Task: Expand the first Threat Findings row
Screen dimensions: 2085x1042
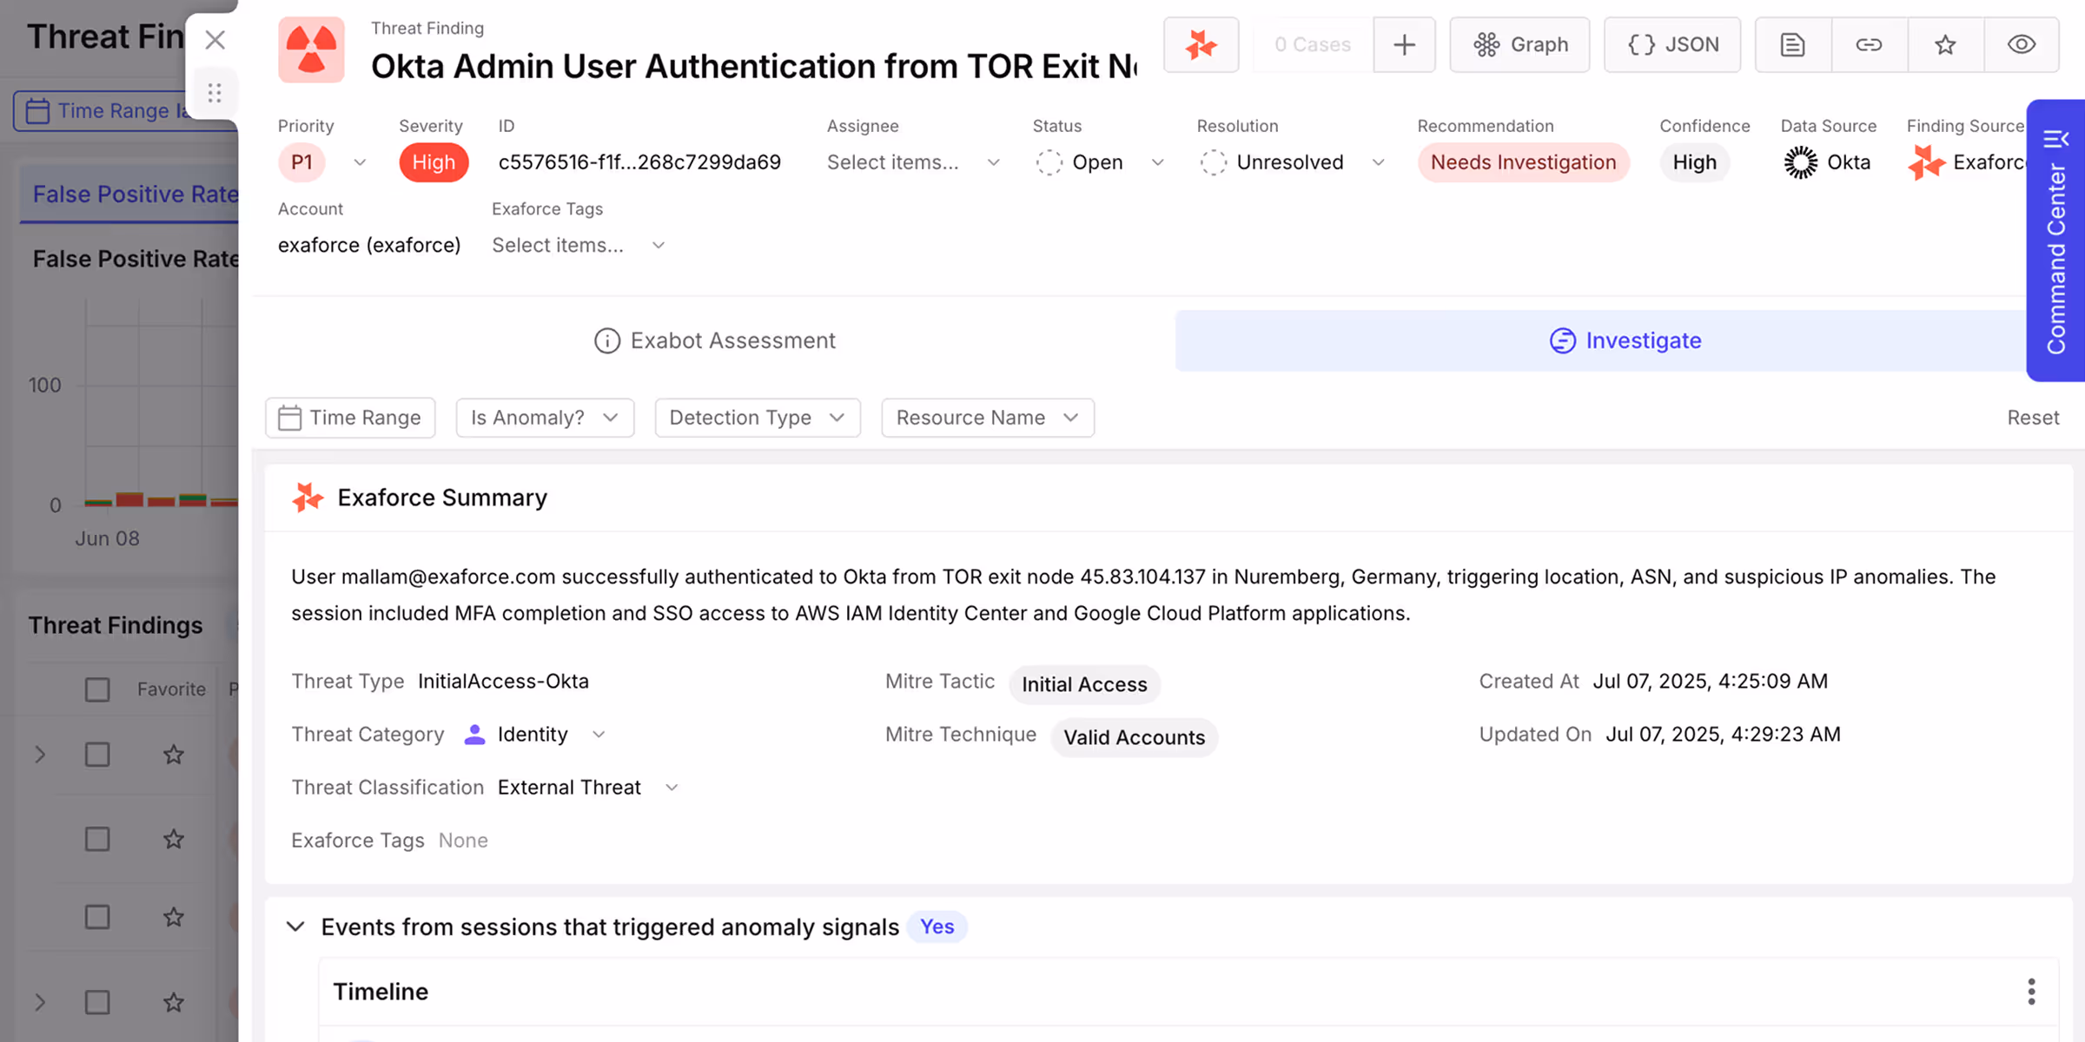Action: coord(40,755)
